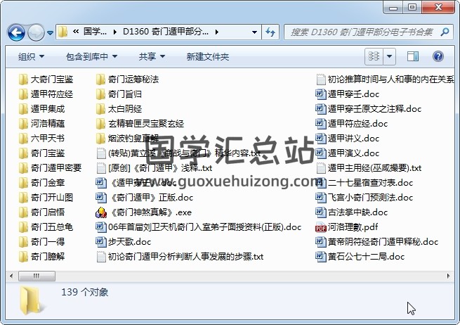Select the 奇门旨归 folder
This screenshot has width=460, height=325.
click(x=119, y=94)
